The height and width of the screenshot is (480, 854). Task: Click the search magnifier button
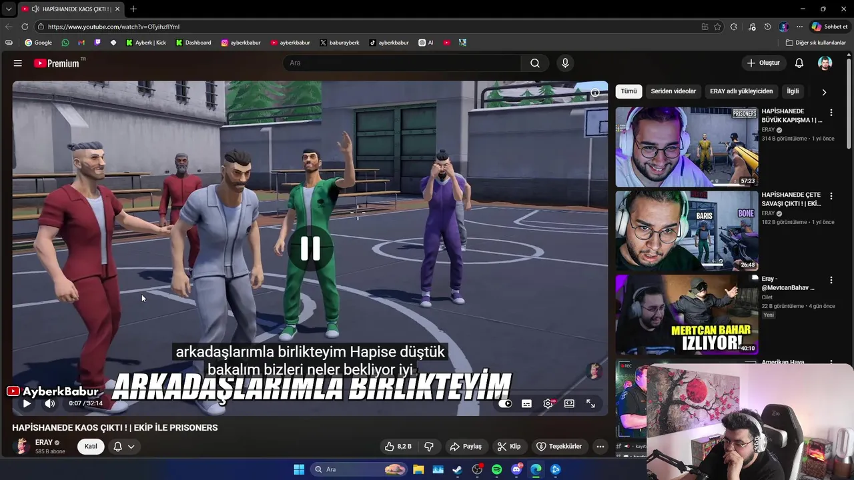click(x=535, y=63)
